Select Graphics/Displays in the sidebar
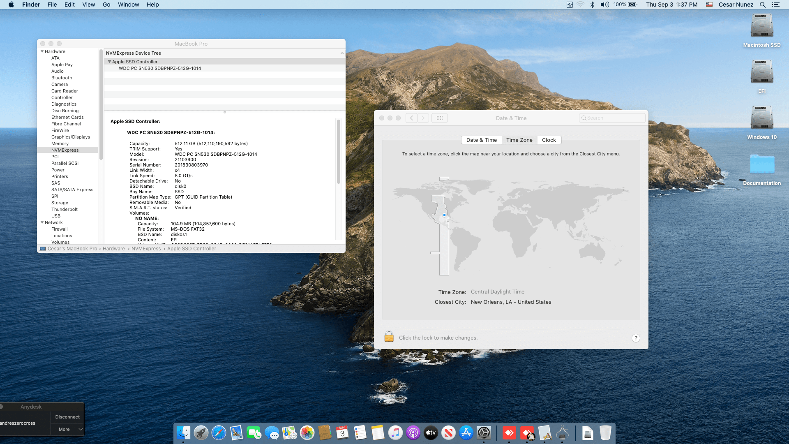This screenshot has height=444, width=789. [71, 137]
